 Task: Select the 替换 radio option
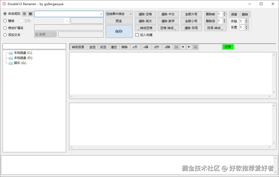pyautogui.click(x=5, y=21)
